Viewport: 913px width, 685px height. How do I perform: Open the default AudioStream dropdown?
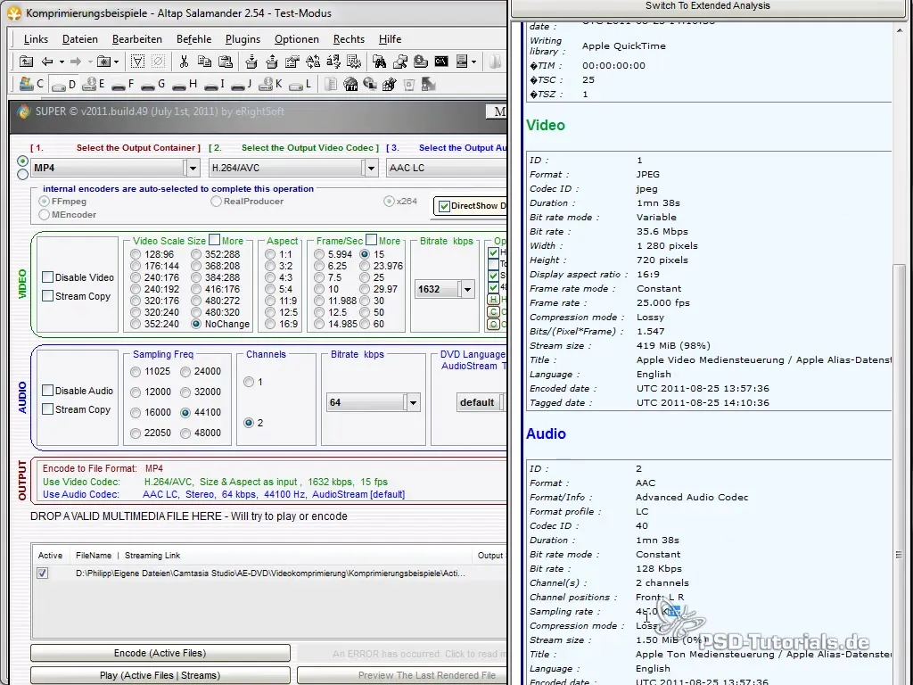tap(480, 402)
